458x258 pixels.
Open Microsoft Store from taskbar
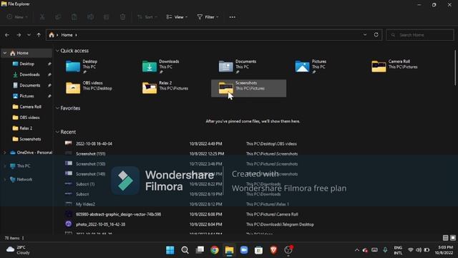click(259, 250)
